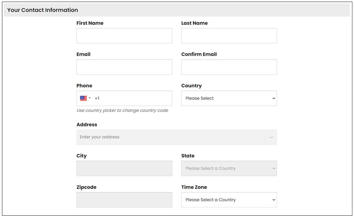Viewport: 354px width, 218px height.
Task: Click the 'Last Name' label
Action: [x=194, y=23]
